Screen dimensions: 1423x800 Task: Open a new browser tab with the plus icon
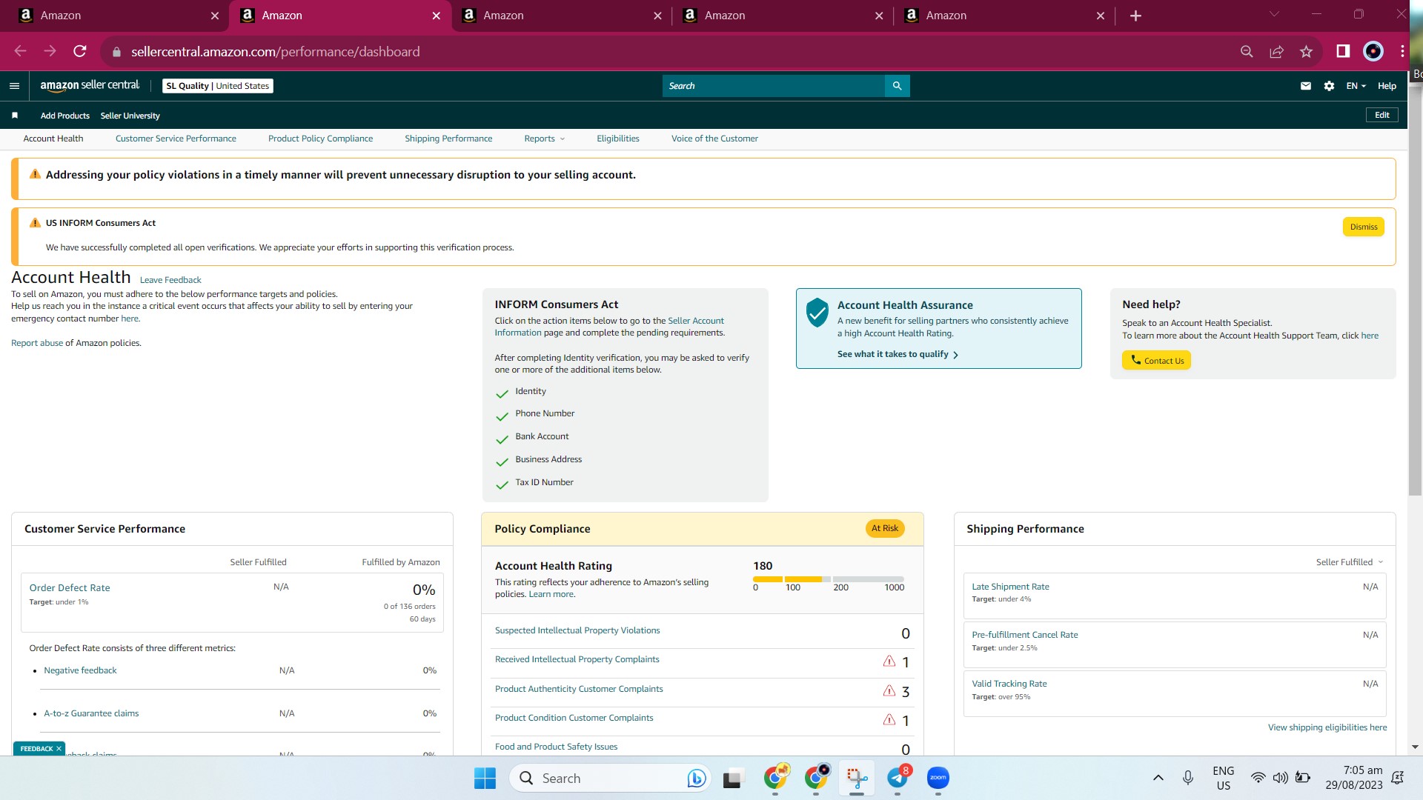coord(1135,16)
